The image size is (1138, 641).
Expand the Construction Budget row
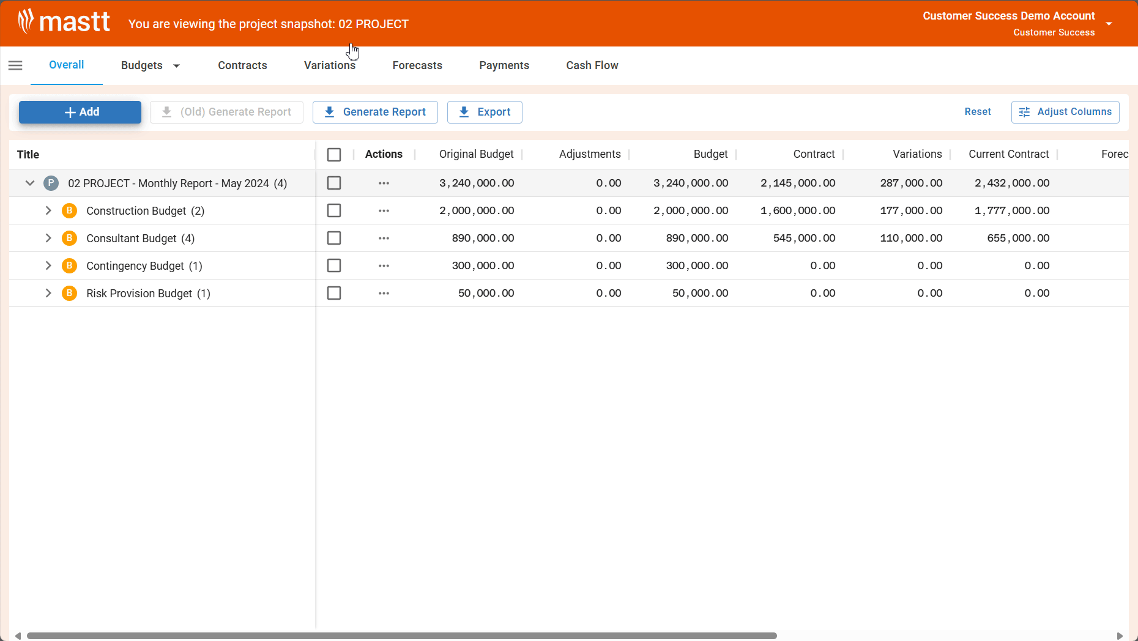48,210
